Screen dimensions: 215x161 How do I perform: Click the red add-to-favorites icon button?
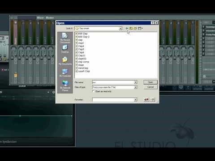pyautogui.click(x=146, y=99)
